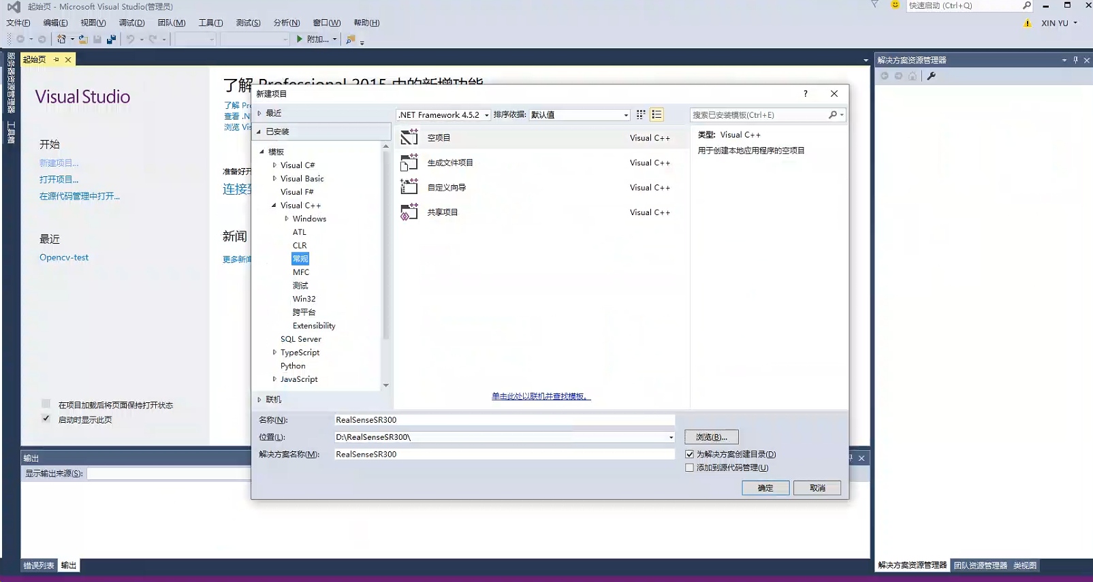This screenshot has height=582, width=1093.
Task: Click in the Solution name input field
Action: [505, 454]
